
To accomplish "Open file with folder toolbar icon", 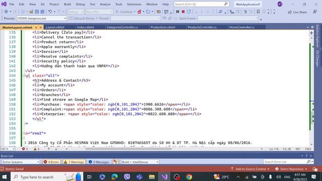I will (x=31, y=12).
